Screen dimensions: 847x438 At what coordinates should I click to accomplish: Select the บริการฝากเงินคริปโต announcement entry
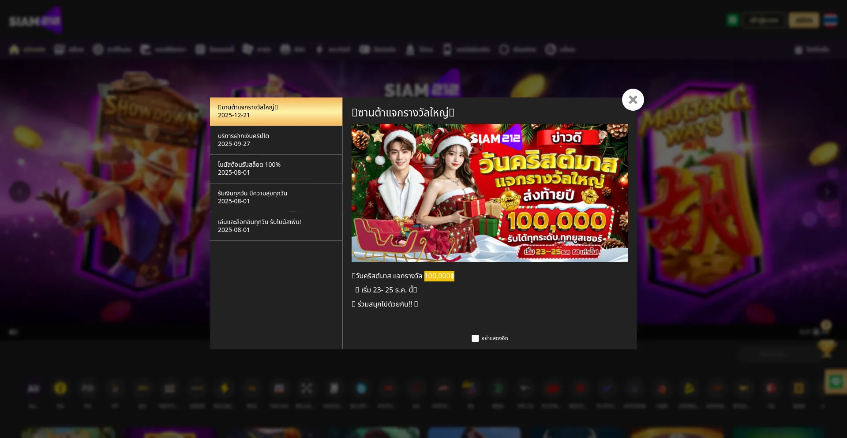[x=276, y=140]
